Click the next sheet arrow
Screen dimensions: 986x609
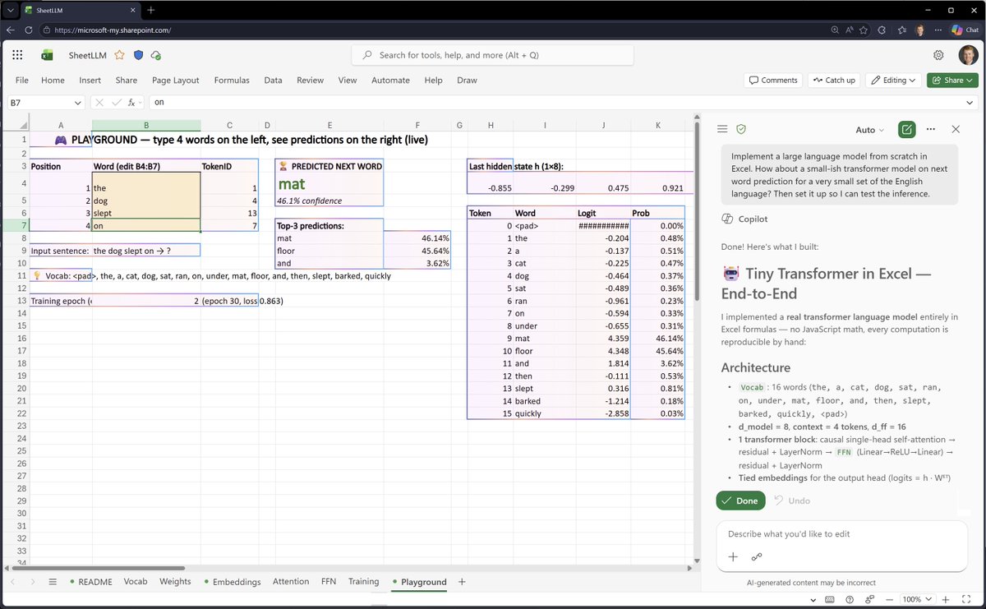click(x=31, y=582)
